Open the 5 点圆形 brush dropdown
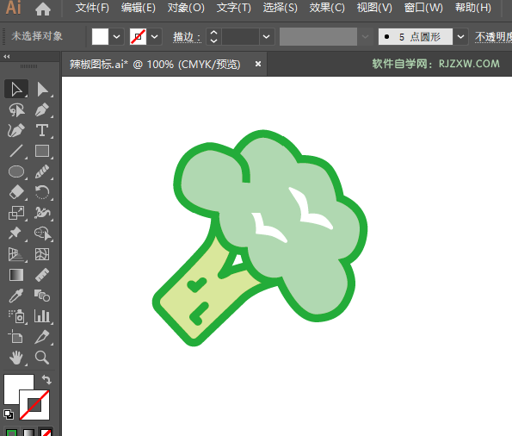512x436 pixels. click(x=460, y=37)
